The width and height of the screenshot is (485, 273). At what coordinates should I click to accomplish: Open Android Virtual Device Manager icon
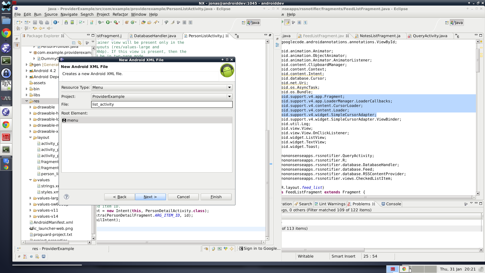pos(72,22)
